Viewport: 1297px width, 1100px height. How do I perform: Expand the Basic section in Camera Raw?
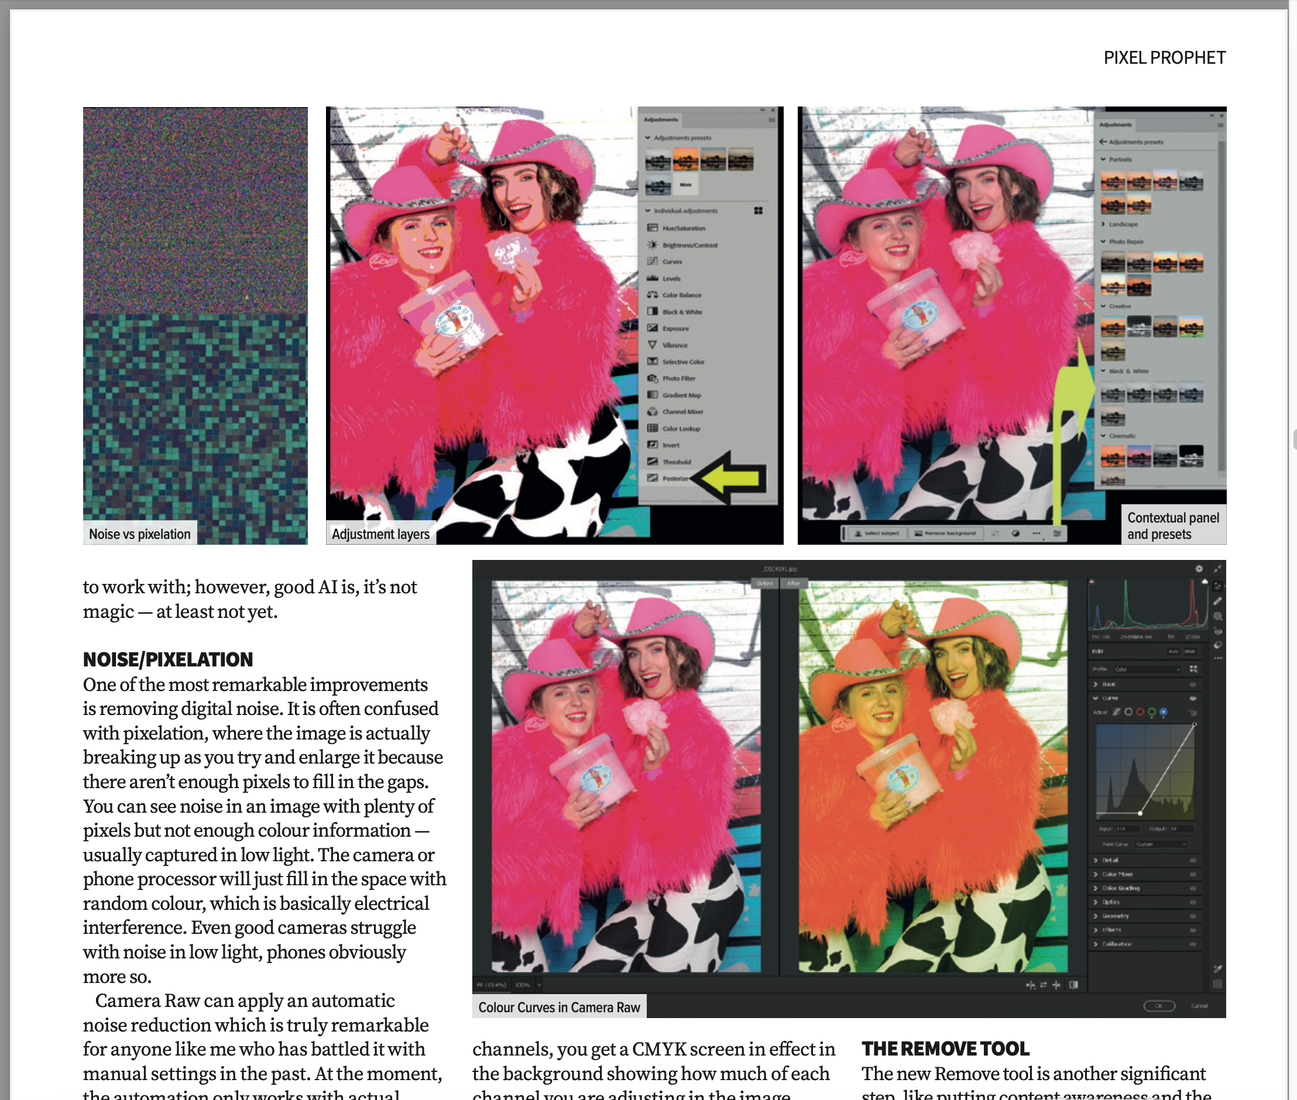pyautogui.click(x=1096, y=685)
